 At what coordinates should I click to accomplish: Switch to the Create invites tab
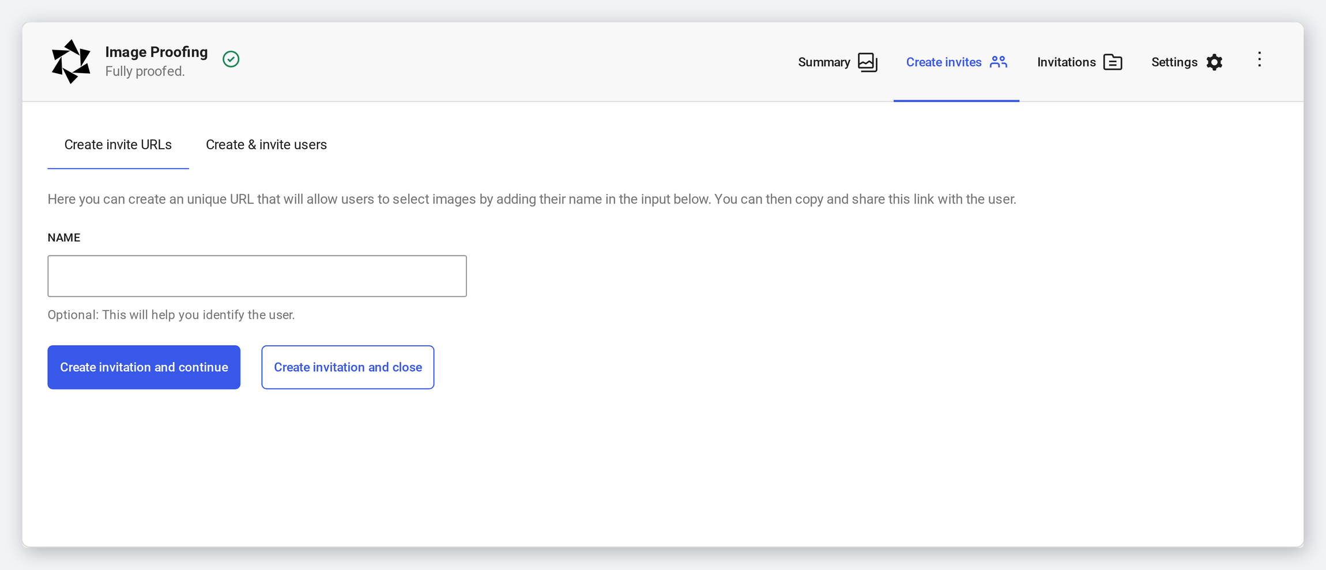[x=956, y=62]
